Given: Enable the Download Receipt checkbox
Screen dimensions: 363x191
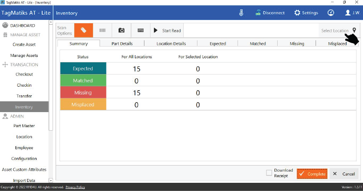Looking at the screenshot, I should pyautogui.click(x=269, y=173).
